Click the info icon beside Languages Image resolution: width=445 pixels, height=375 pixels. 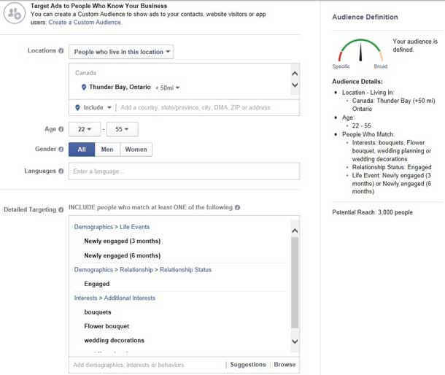point(61,171)
